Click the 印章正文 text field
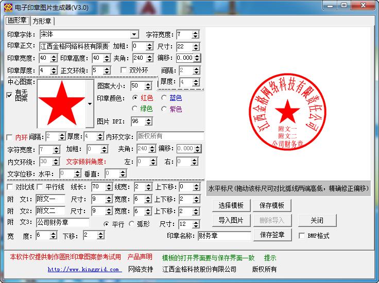Image resolution: width=379 pixels, height=283 pixels. pos(75,46)
